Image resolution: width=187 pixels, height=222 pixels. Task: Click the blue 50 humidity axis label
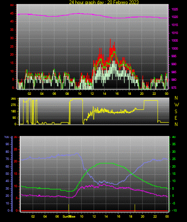tap(7, 174)
